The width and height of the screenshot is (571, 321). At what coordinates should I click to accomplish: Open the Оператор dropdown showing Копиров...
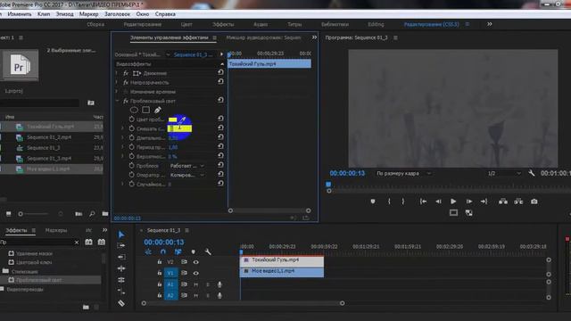tap(187, 175)
